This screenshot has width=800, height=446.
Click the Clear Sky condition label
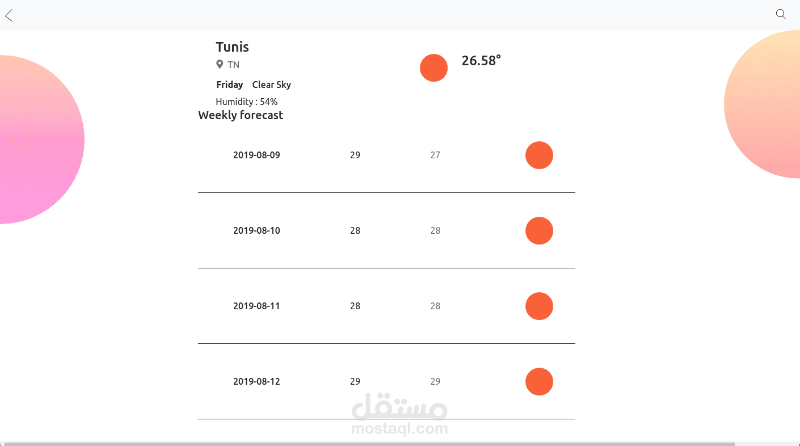click(271, 85)
